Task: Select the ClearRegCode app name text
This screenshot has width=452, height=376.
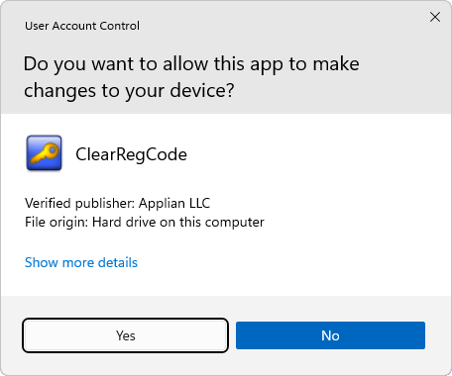Action: pos(131,154)
